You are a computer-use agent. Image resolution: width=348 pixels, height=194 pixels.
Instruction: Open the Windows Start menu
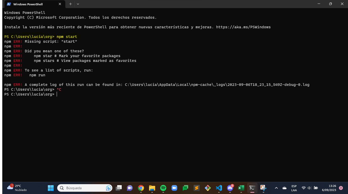click(51, 188)
